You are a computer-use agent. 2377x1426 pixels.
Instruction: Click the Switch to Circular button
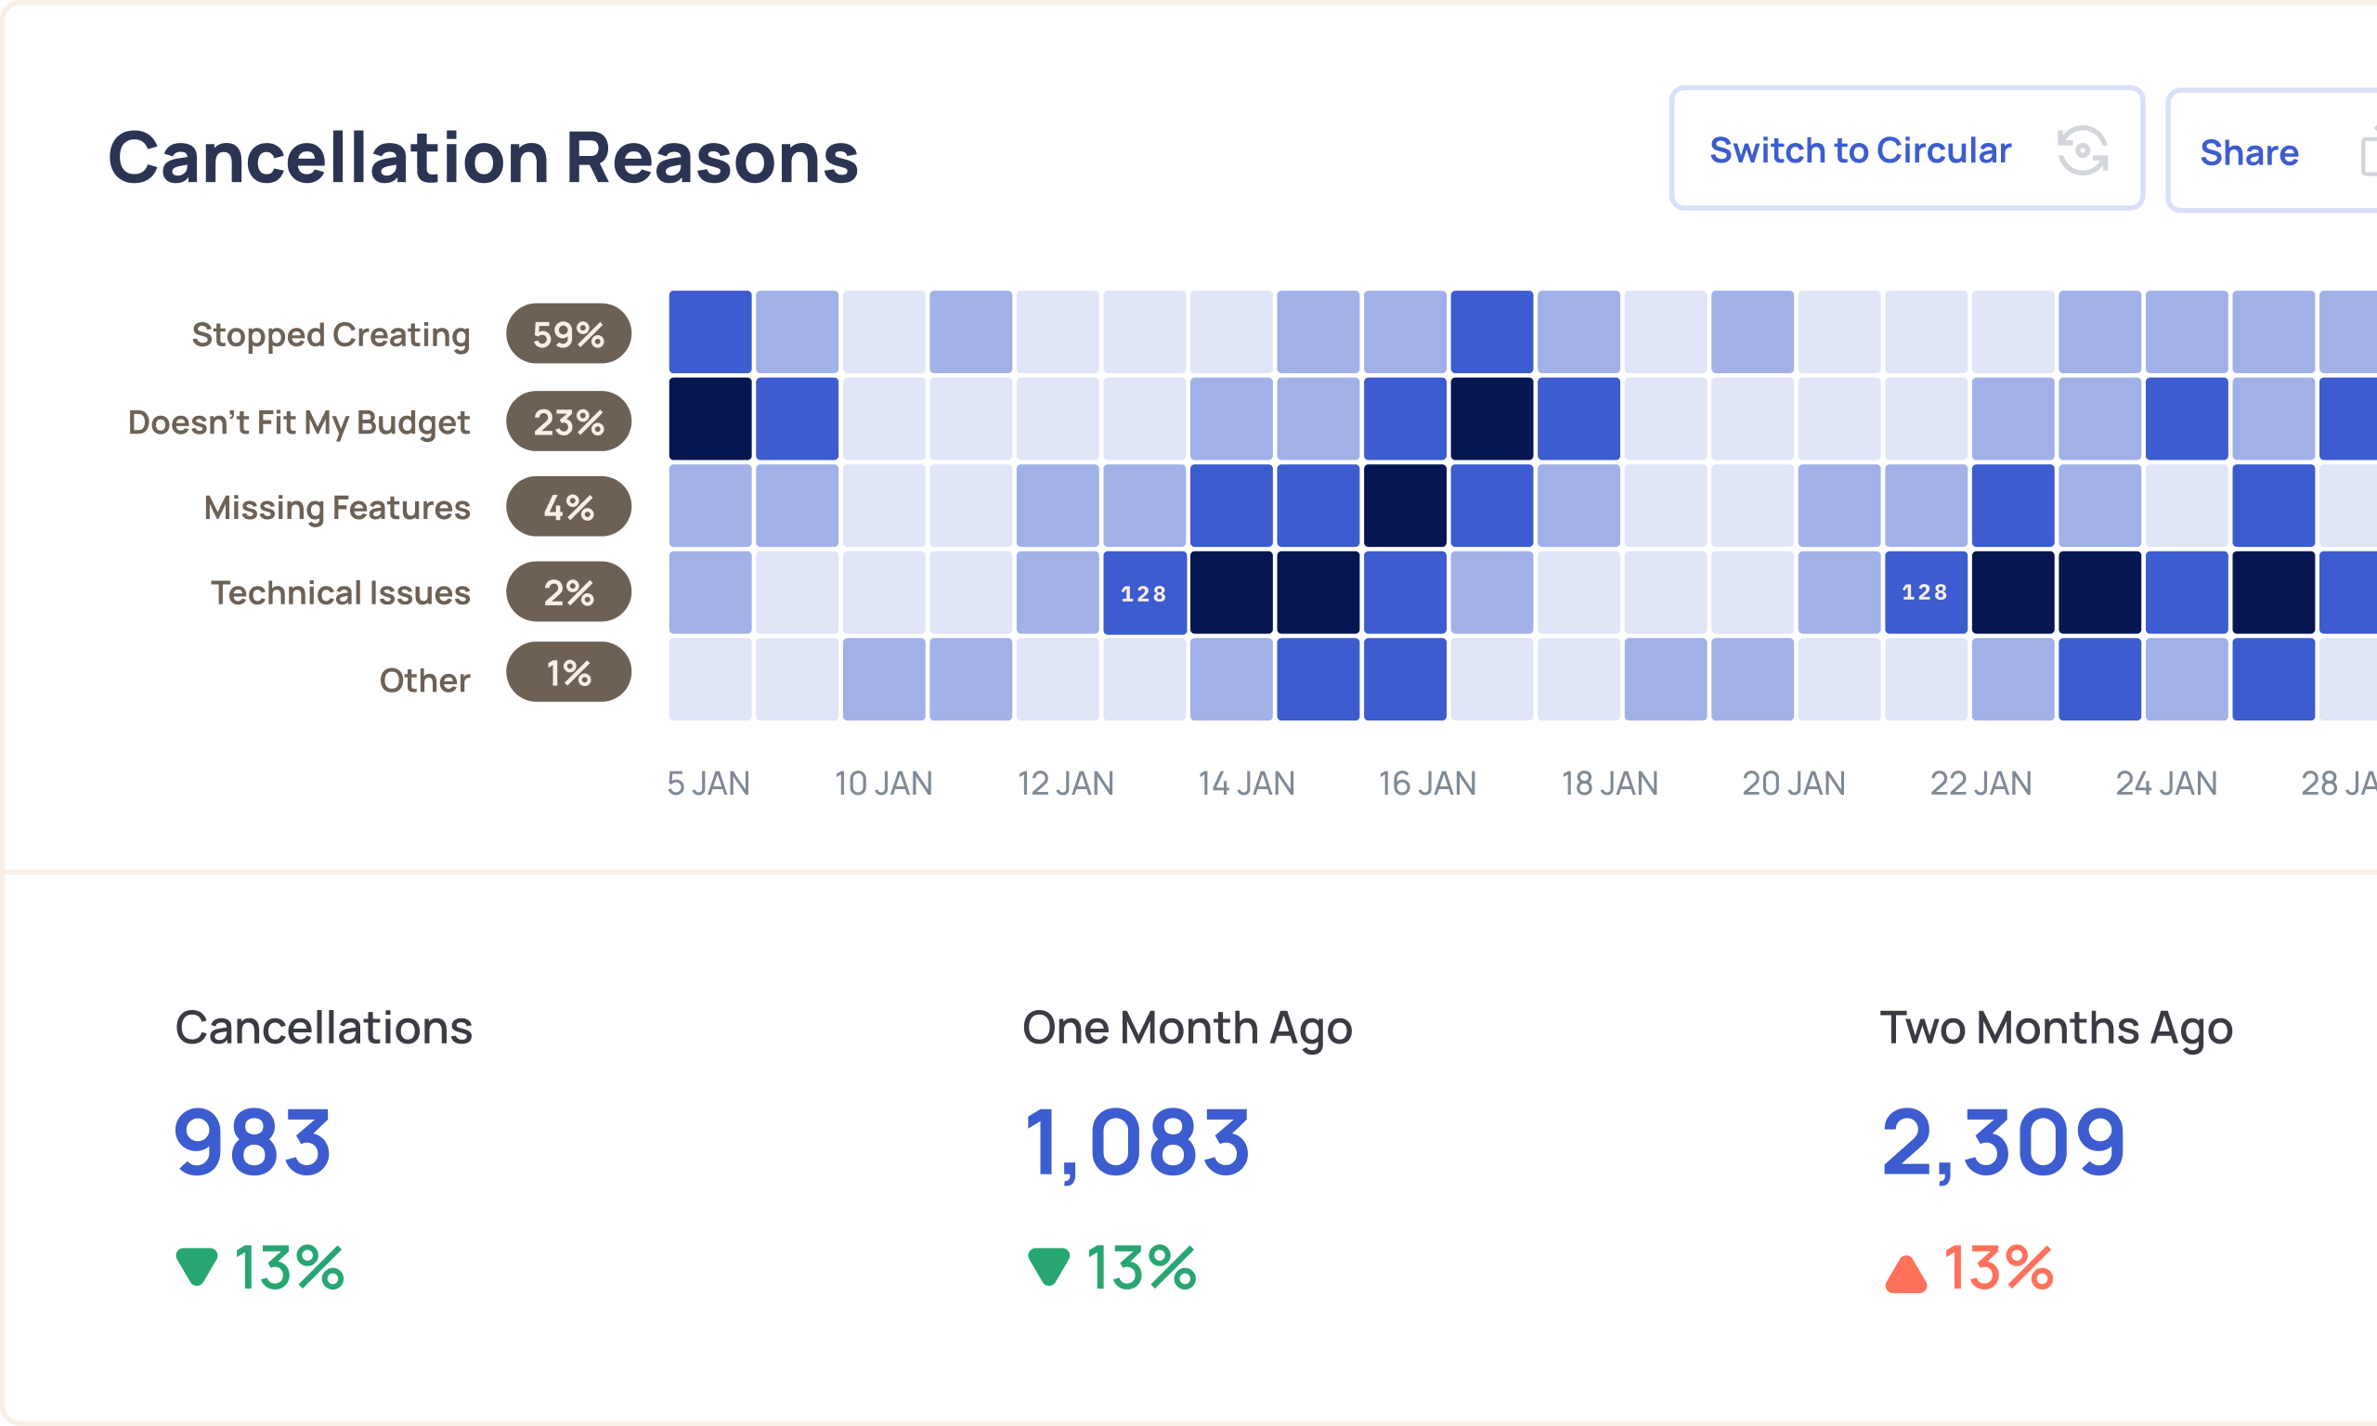coord(1907,148)
